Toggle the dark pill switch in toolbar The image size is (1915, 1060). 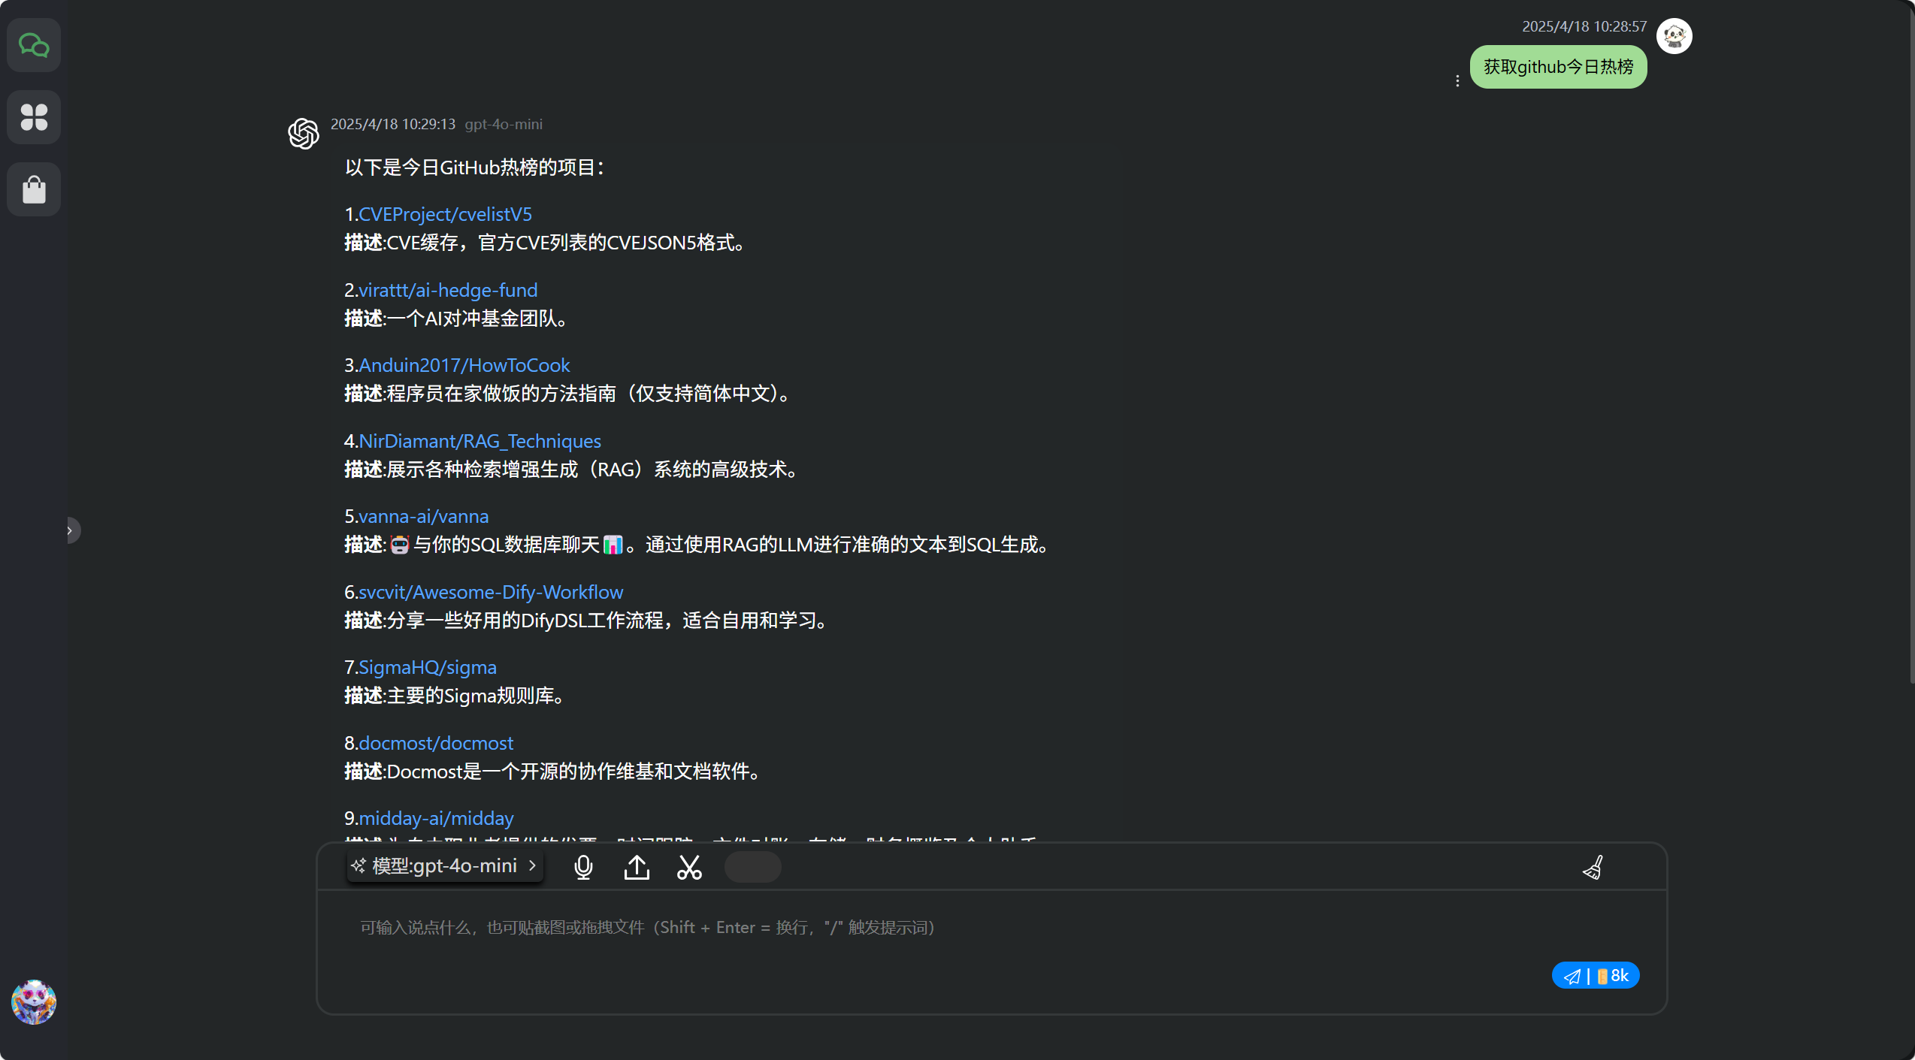coord(752,867)
